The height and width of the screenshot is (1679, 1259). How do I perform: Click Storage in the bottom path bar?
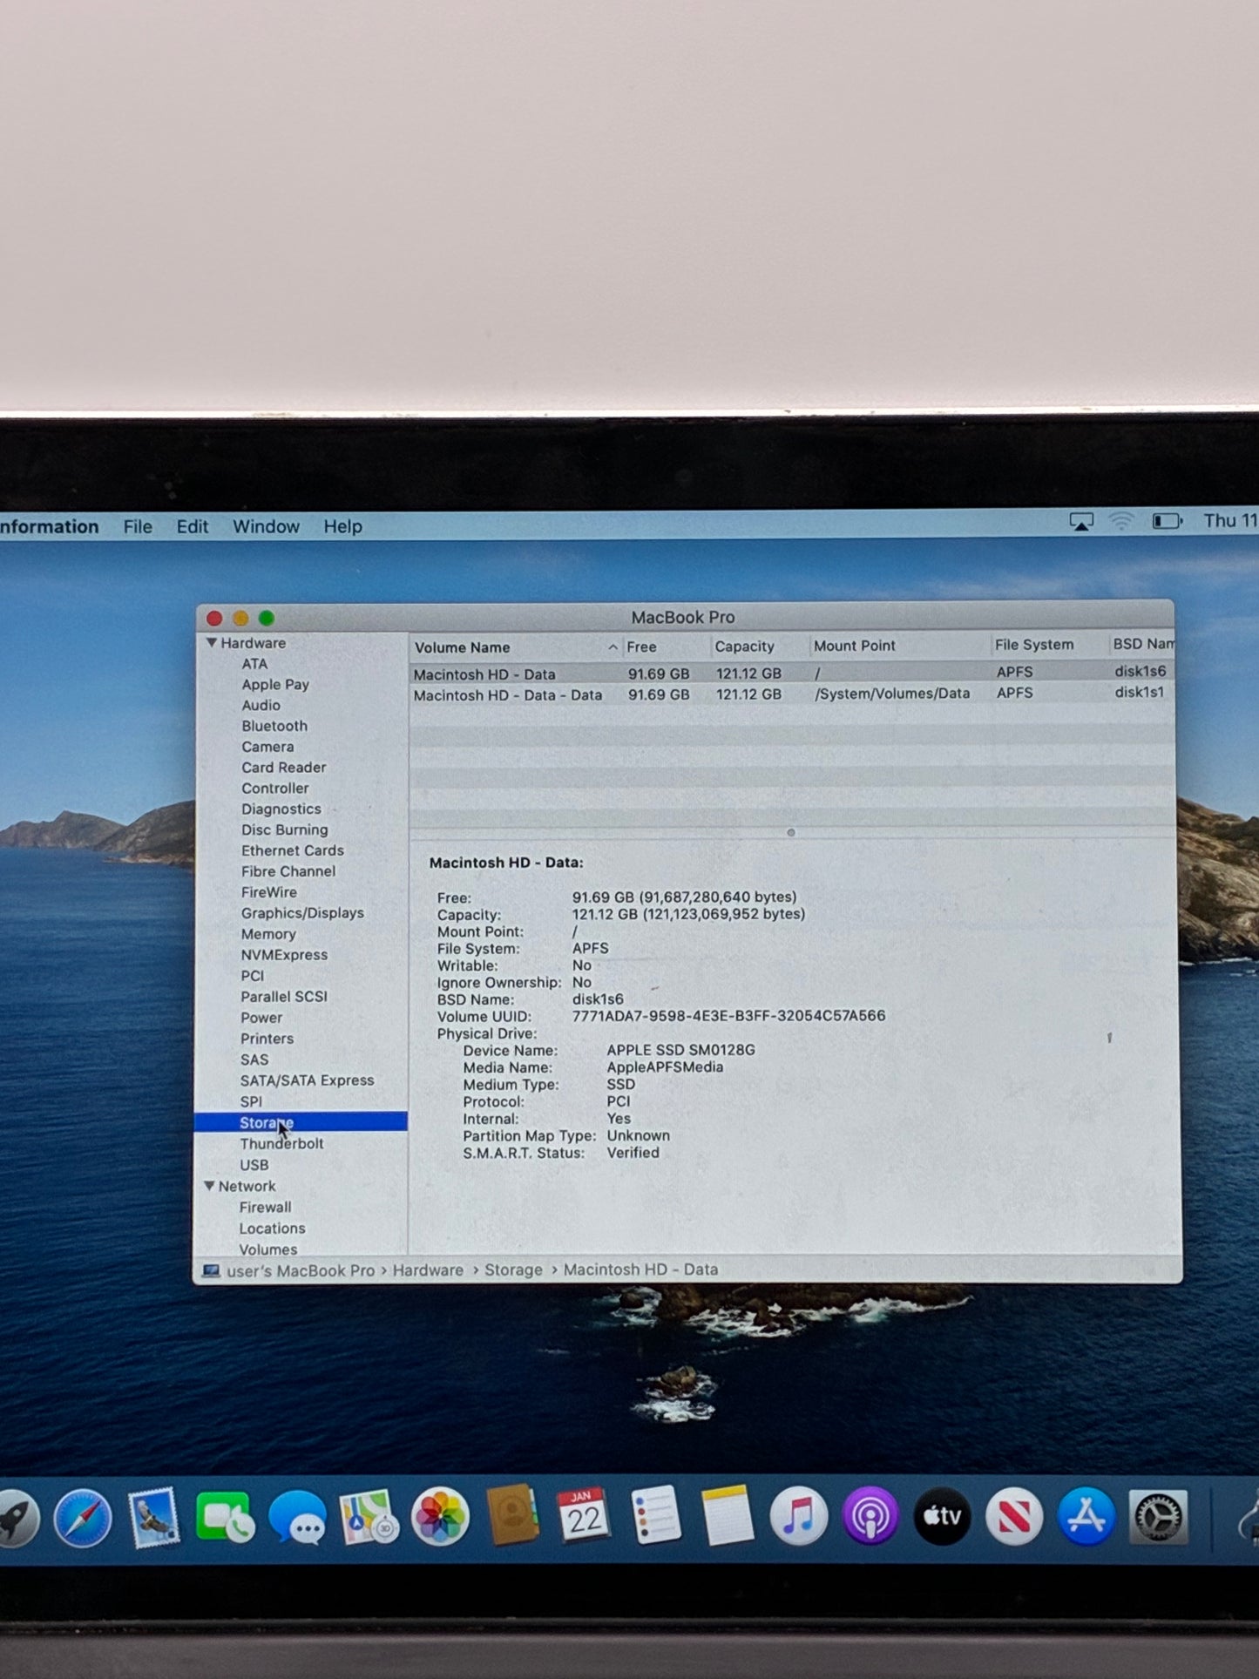[513, 1269]
